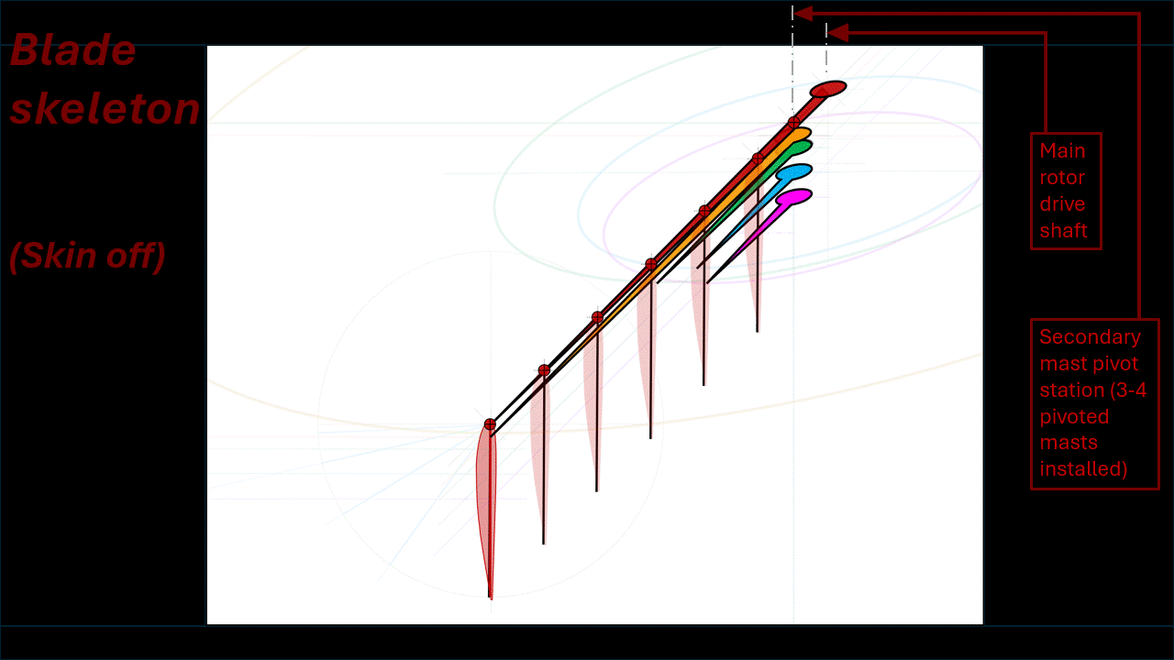This screenshot has height=660, width=1174.
Task: Click the second pivot marker from the bottom
Action: [544, 370]
